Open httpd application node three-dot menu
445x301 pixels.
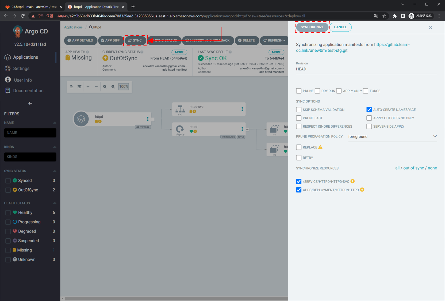point(148,119)
